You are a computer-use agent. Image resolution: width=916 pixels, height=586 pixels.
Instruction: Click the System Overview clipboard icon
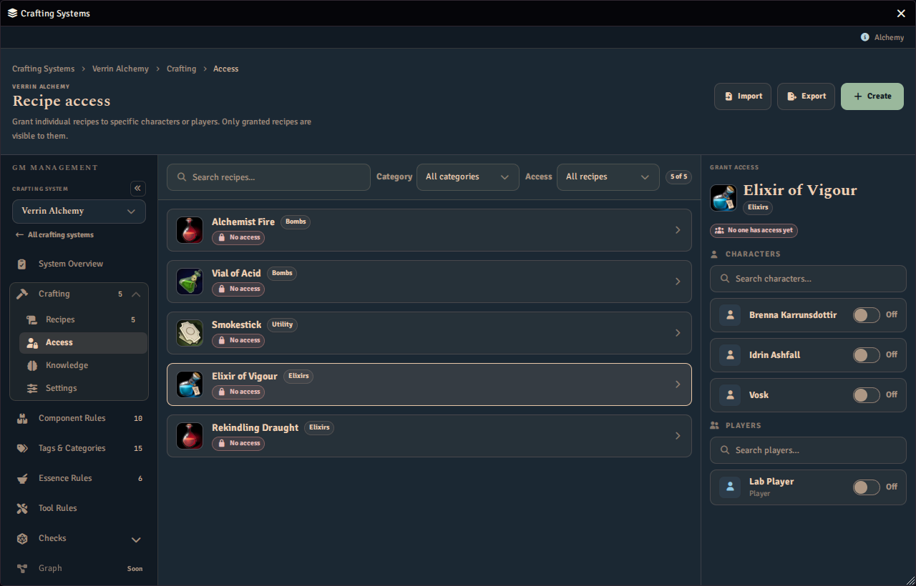click(22, 264)
